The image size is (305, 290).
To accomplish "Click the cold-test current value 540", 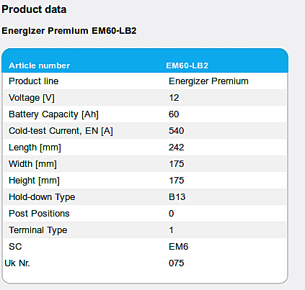I will point(177,131).
